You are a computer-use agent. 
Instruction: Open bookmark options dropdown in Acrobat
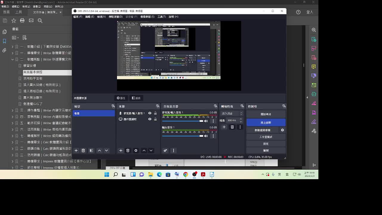coord(16,38)
